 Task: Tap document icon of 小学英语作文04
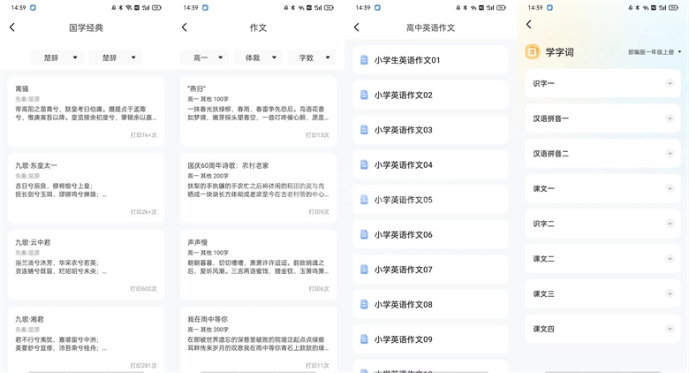364,164
